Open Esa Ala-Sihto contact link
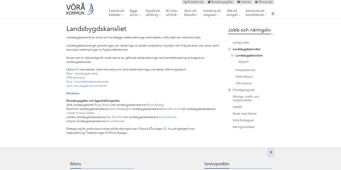Image resolution: width=341 pixels, height=170 pixels. pyautogui.click(x=115, y=117)
